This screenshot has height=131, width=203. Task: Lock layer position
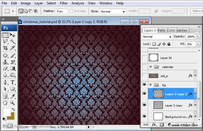click(164, 44)
